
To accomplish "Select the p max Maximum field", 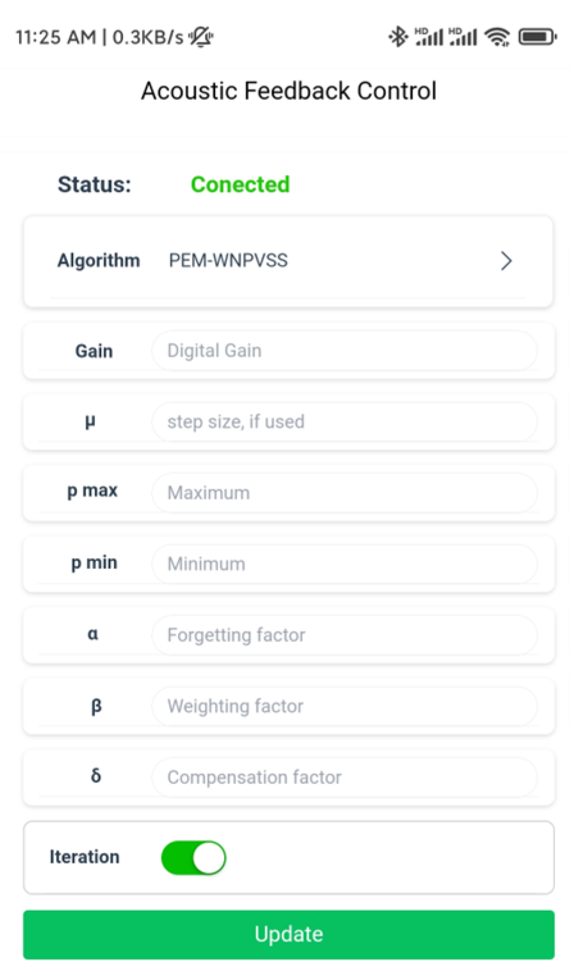I will (x=344, y=493).
